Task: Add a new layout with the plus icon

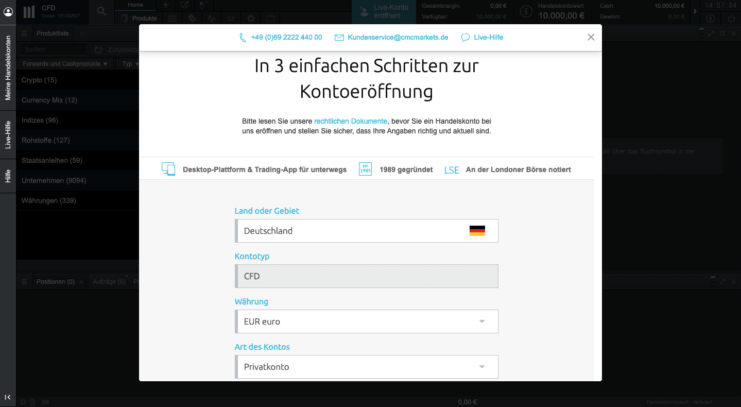Action: click(x=166, y=5)
